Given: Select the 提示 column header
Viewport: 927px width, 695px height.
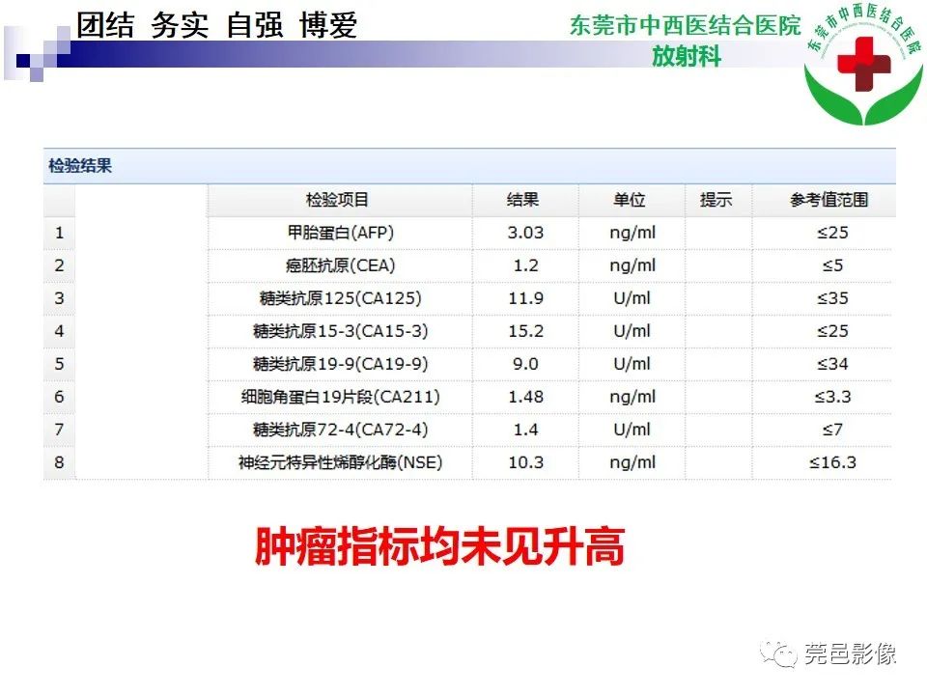Looking at the screenshot, I should (716, 200).
